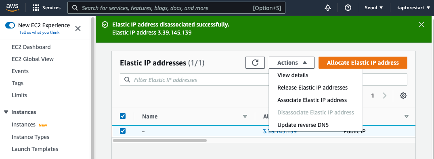
Task: Click the table horizontal scrollbar
Action: (160, 140)
